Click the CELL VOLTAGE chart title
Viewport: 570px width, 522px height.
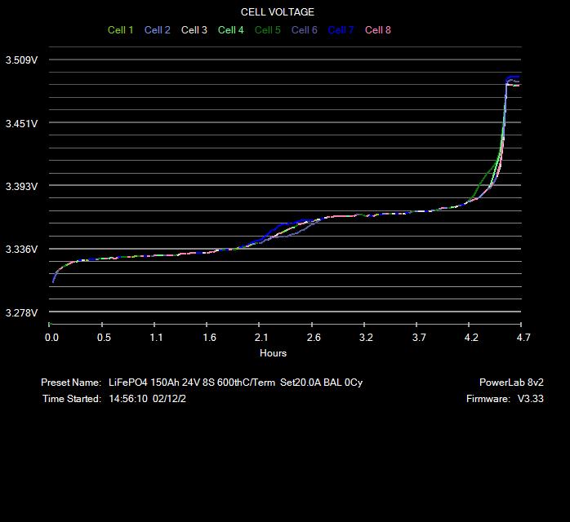coord(278,12)
